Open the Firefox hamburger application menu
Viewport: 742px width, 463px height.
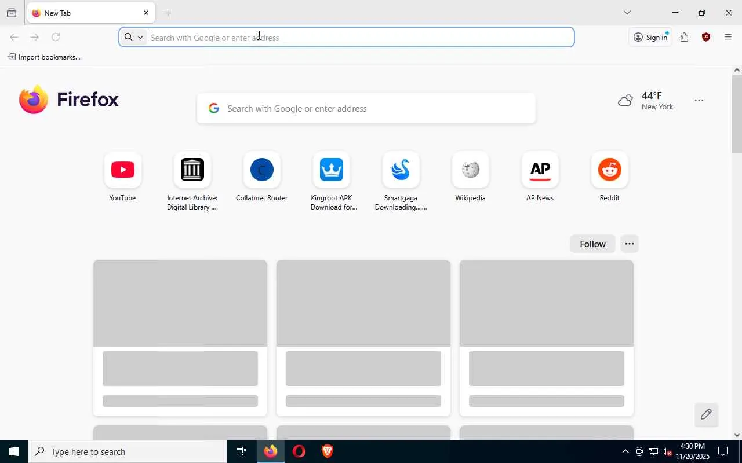(x=728, y=38)
